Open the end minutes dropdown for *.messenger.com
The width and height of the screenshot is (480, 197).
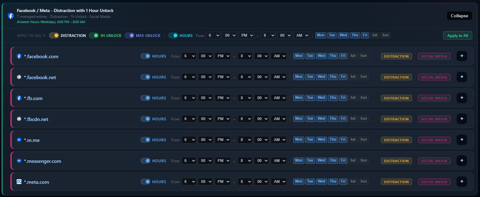(262, 161)
